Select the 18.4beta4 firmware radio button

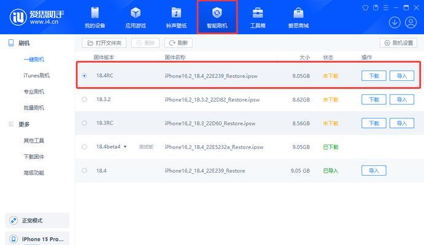pos(84,147)
